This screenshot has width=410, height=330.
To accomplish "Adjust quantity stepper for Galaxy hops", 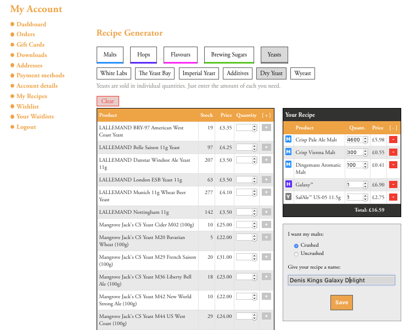I will tap(366, 185).
